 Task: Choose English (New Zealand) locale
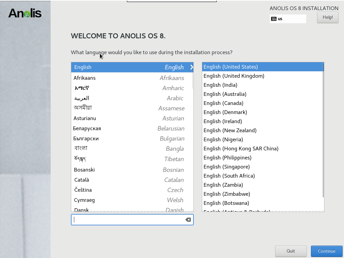click(262, 130)
